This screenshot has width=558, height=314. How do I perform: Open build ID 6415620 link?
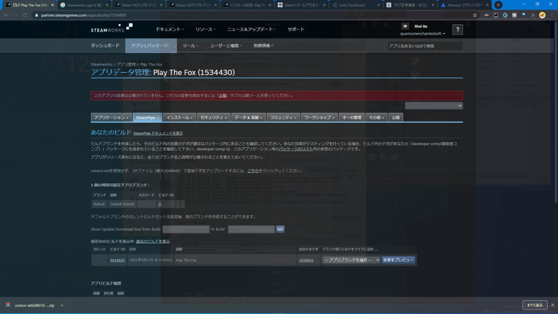tap(117, 261)
